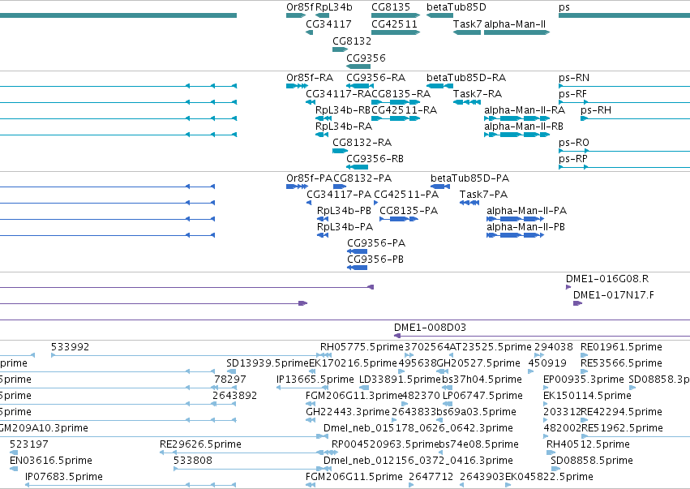Viewport: 690px width, 489px height.
Task: Click the RH40512.5prime EST
Action: 549,453
